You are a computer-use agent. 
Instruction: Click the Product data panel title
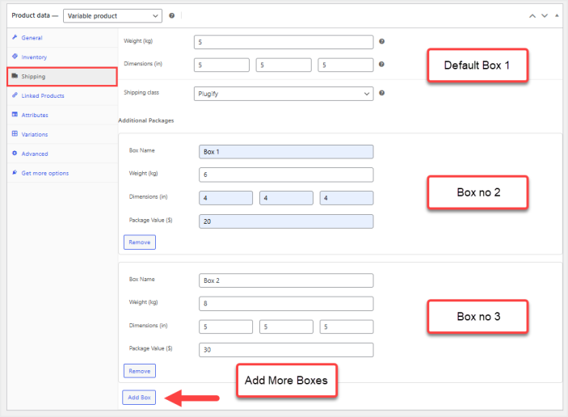coord(31,15)
